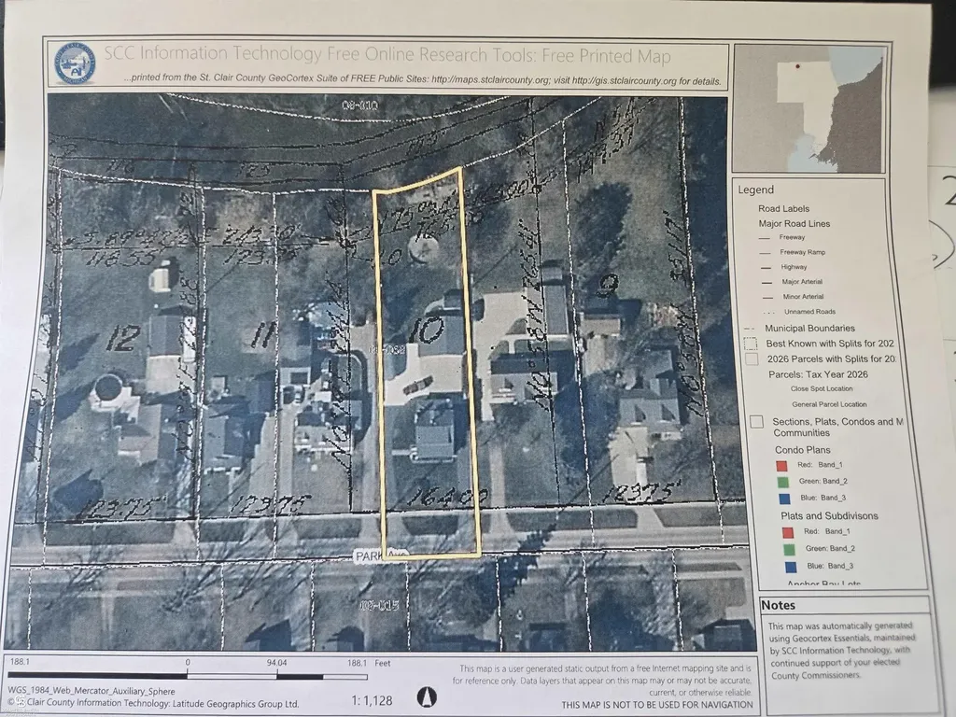This screenshot has height=717, width=956.
Task: Click the lot number 12 on the map
Action: [124, 339]
